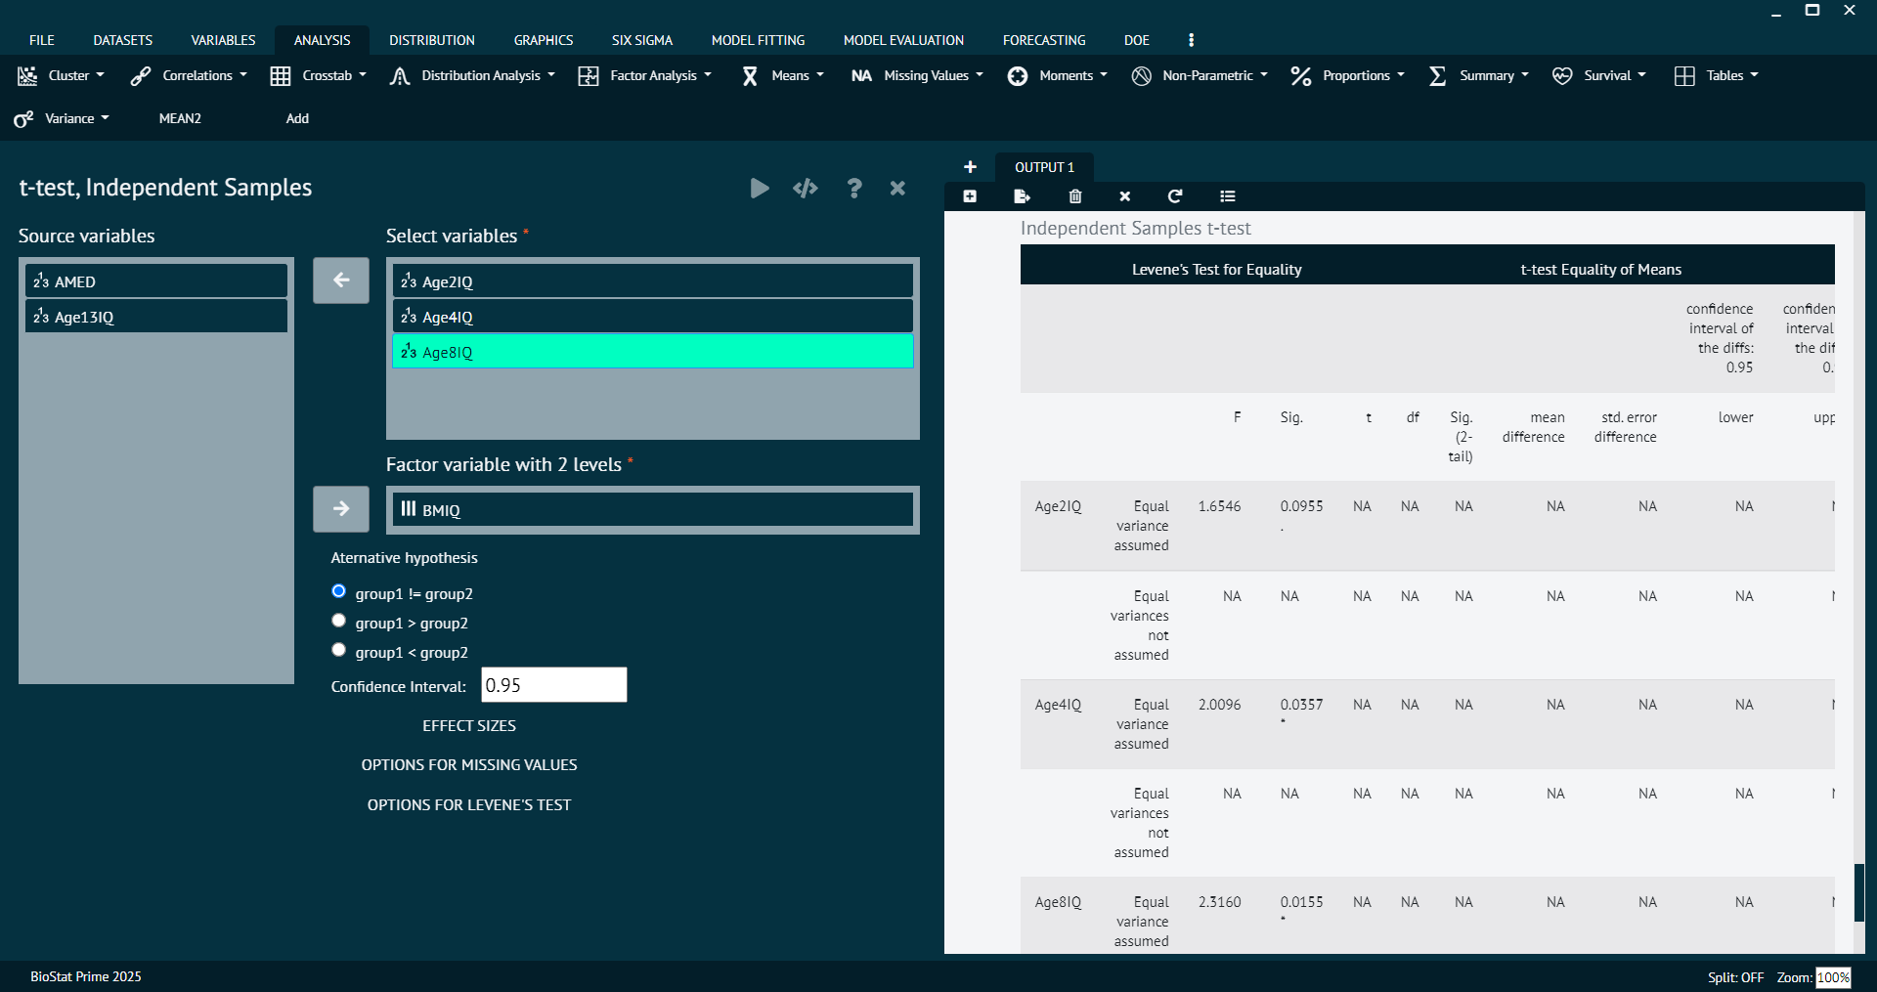
Task: Select Age8IQ in selected variables
Action: coord(653,352)
